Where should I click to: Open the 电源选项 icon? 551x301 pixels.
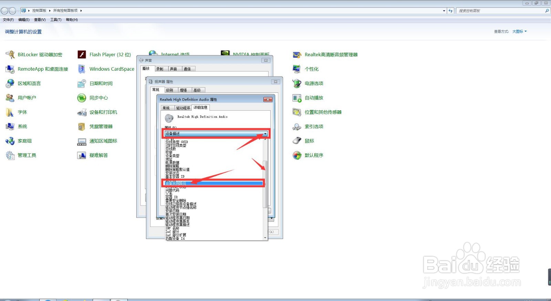coord(297,83)
